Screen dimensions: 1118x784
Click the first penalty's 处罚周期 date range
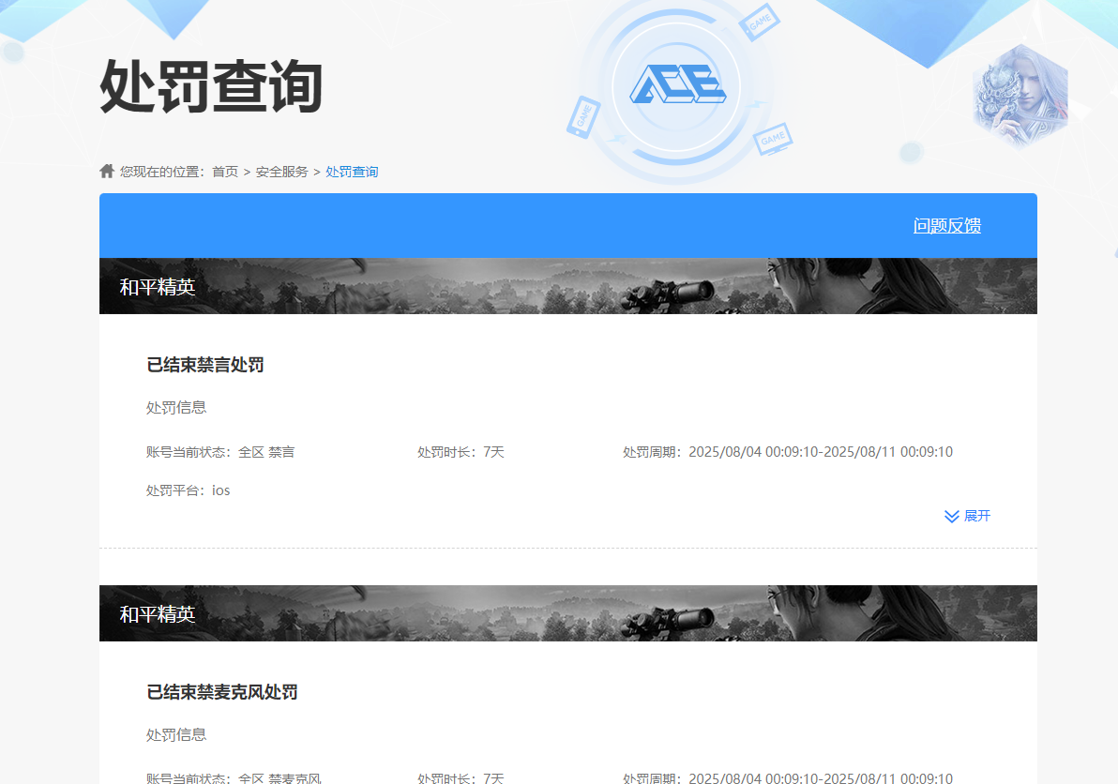(x=788, y=452)
